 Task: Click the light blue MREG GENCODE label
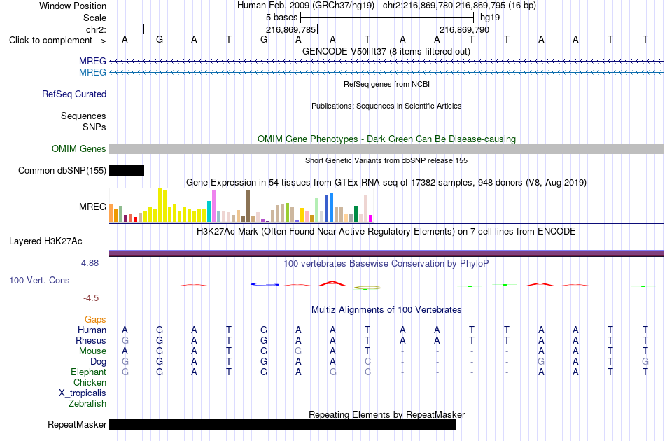92,73
